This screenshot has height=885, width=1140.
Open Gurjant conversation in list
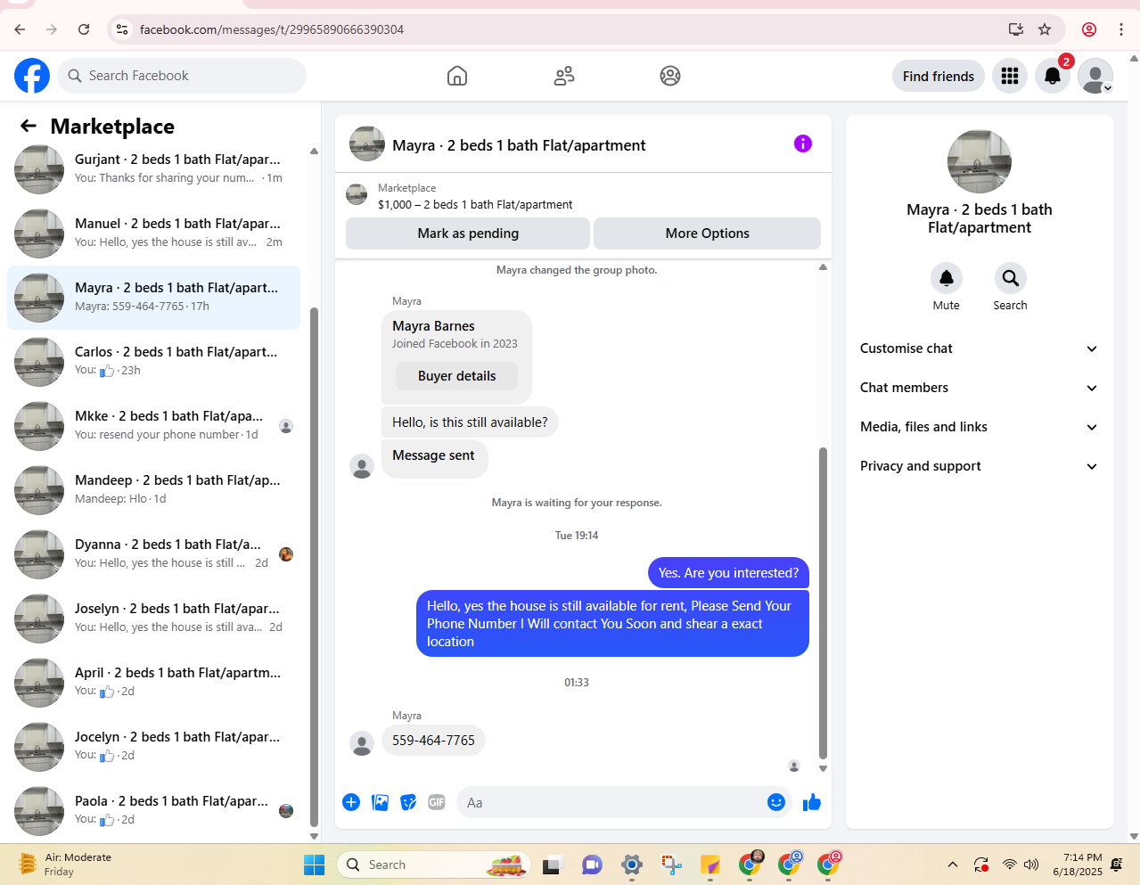tap(154, 169)
